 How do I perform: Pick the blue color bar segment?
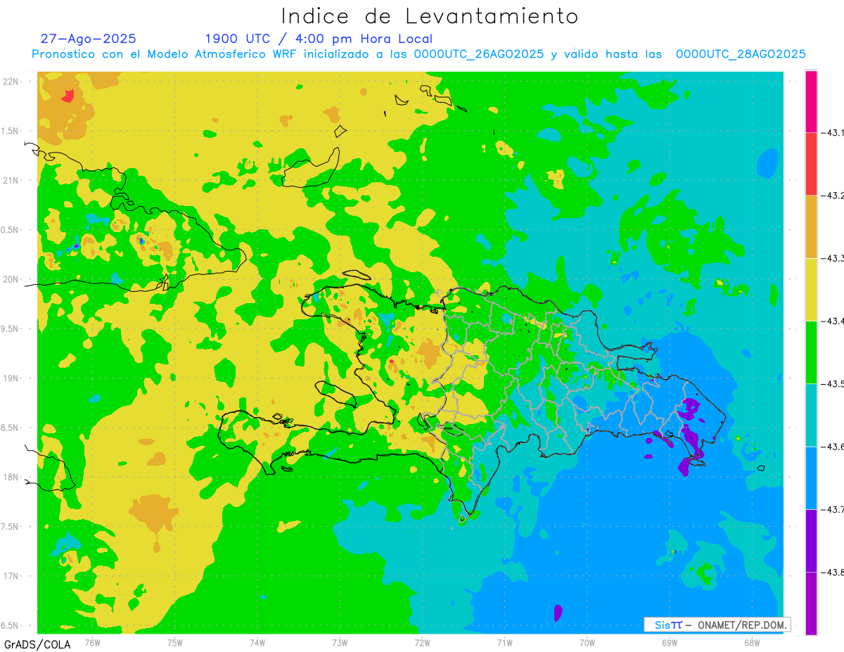(x=811, y=478)
